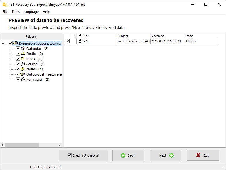The height and width of the screenshot is (170, 226).
Task: Collapse the root folder tree node
Action: click(x=3, y=43)
